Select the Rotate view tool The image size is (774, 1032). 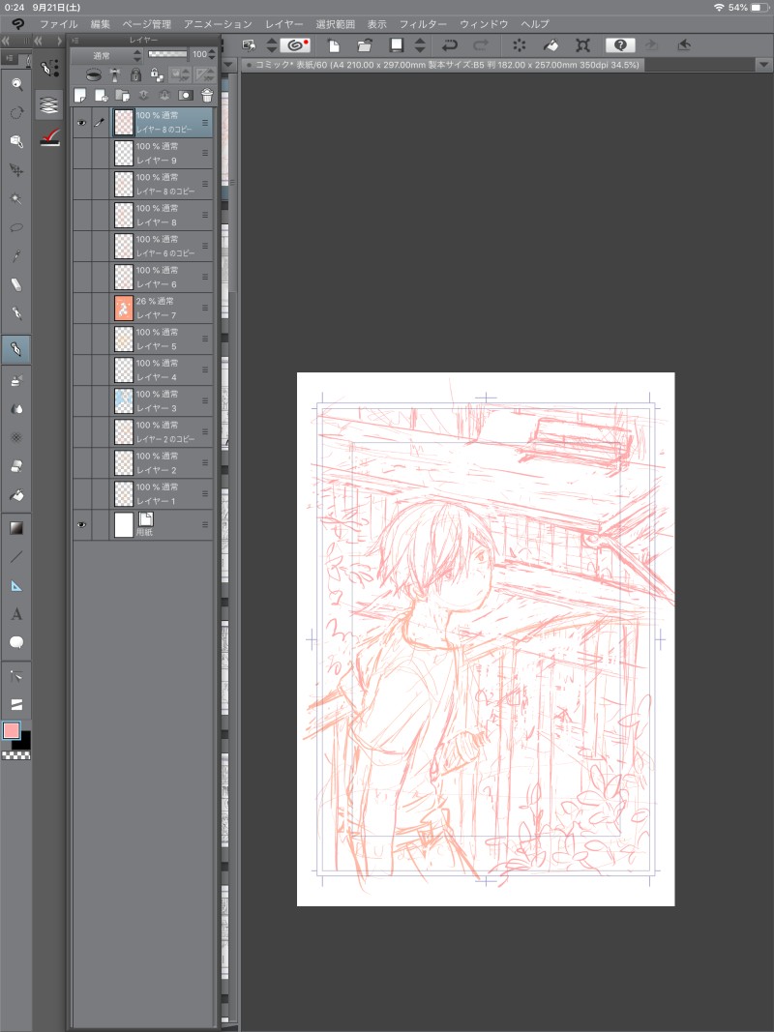pos(16,112)
